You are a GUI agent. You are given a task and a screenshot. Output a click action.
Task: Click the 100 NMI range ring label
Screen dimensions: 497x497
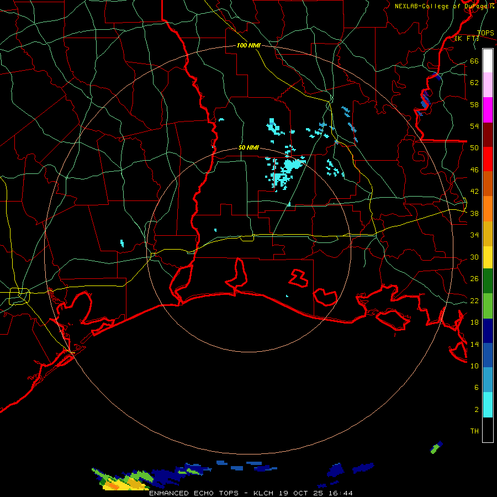(x=248, y=45)
